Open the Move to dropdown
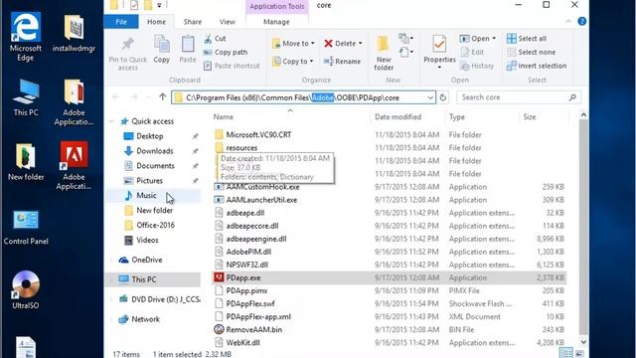Viewport: 636px width, 358px height. [293, 43]
